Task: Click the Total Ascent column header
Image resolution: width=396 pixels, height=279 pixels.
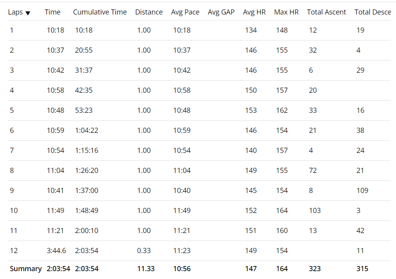Action: 326,12
